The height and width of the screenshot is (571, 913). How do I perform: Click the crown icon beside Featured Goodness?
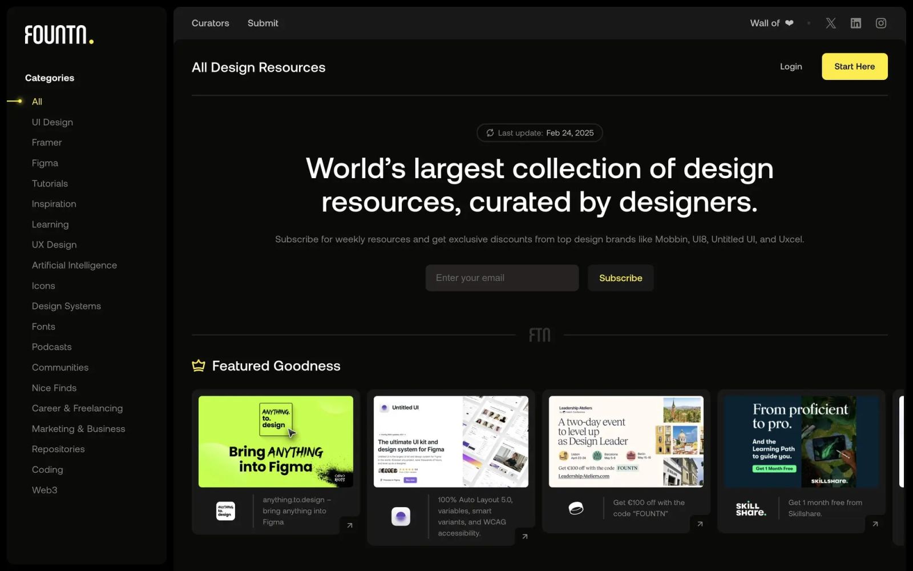[199, 365]
